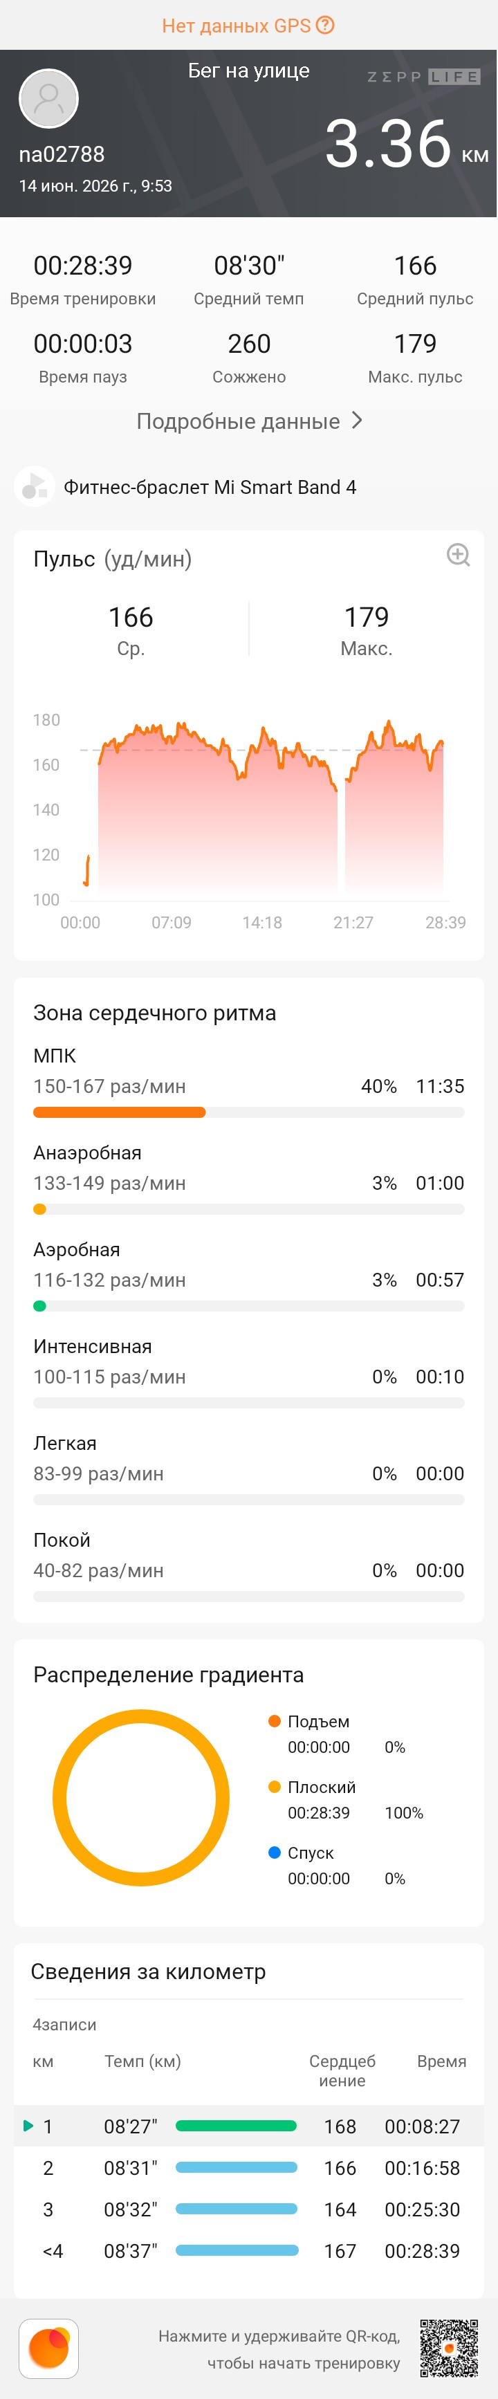Tap the GPS help question mark icon
Viewport: 498px width, 2399px height.
[x=325, y=25]
